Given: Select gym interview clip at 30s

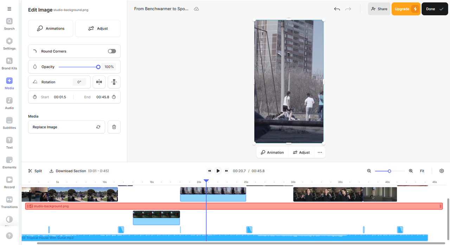Looking at the screenshot, I should click(x=328, y=194).
